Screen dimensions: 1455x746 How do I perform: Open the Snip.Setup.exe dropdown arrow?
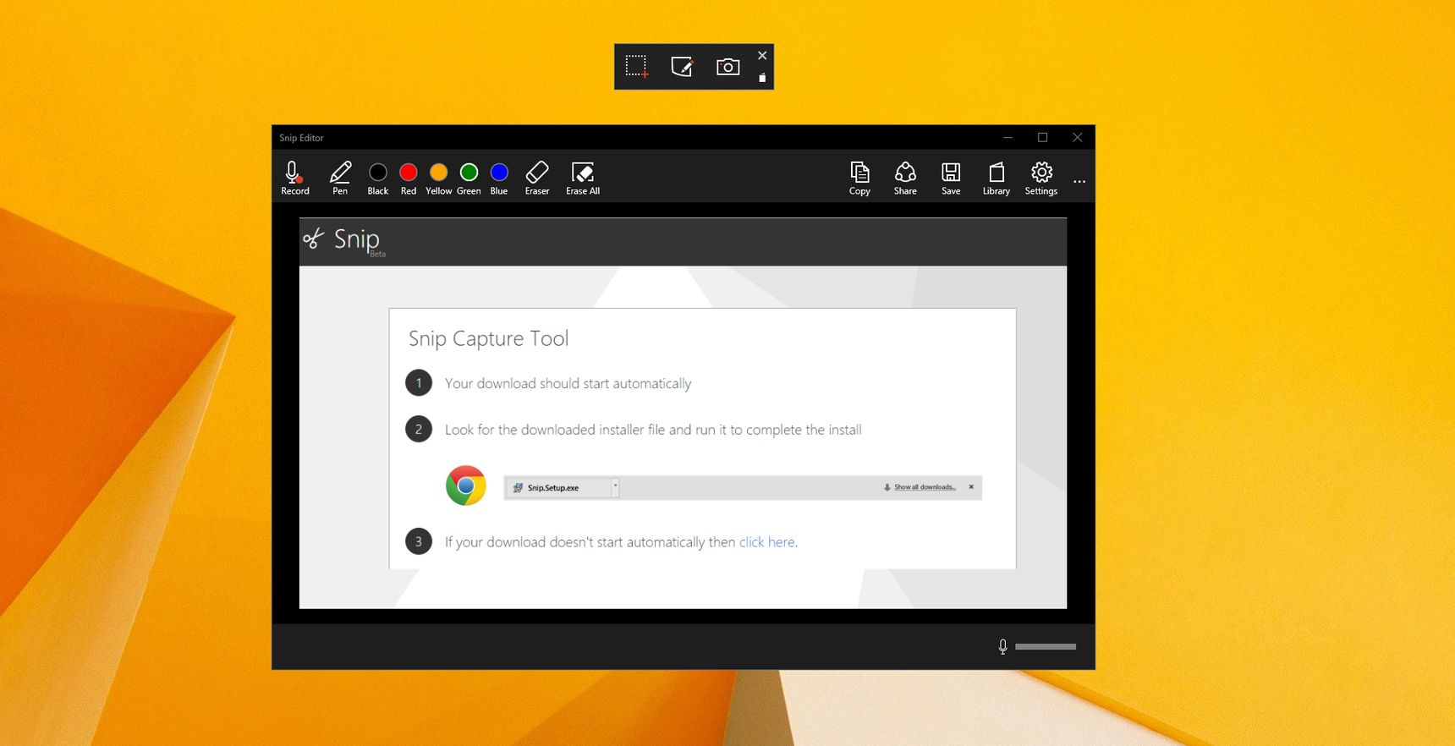[x=615, y=486]
